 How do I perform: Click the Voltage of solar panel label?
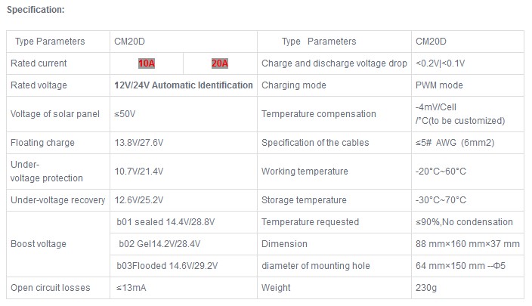(x=55, y=114)
